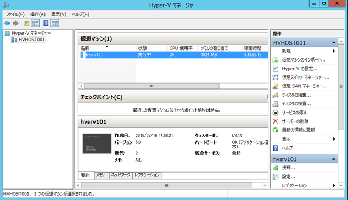
Task: Click the right arrow of details pane scrollbar
Action: click(x=265, y=185)
